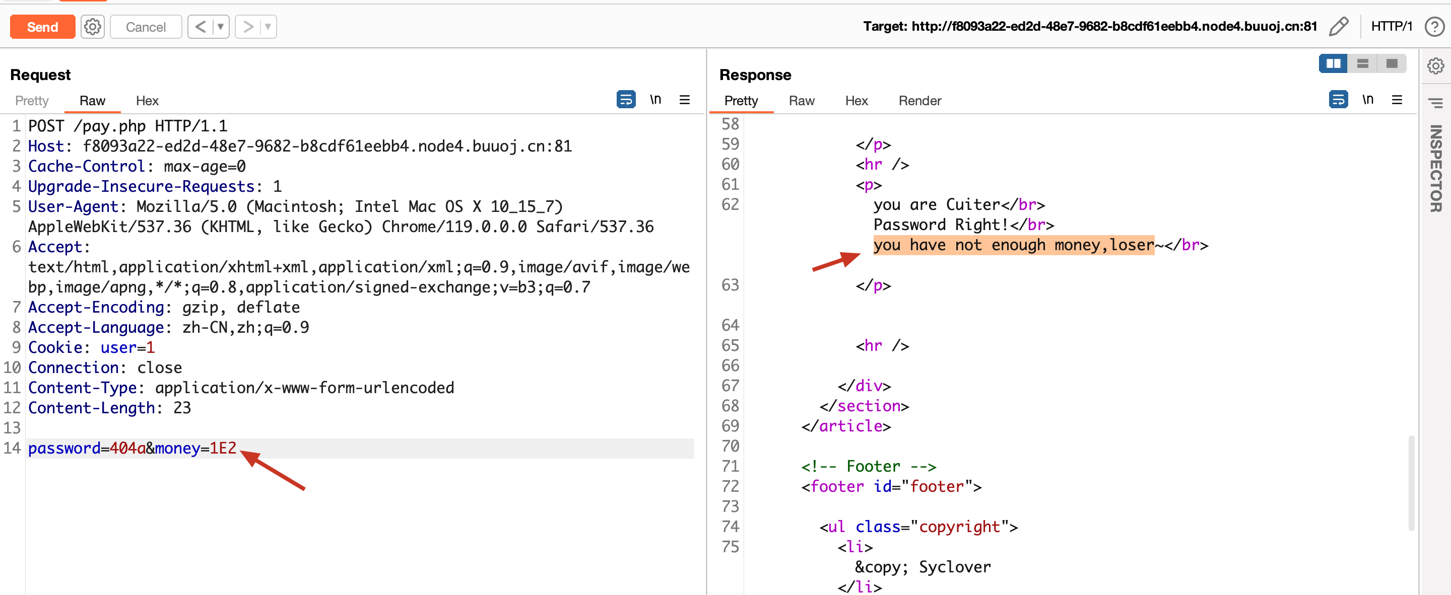Click 'Password Right!' response text

coord(940,225)
